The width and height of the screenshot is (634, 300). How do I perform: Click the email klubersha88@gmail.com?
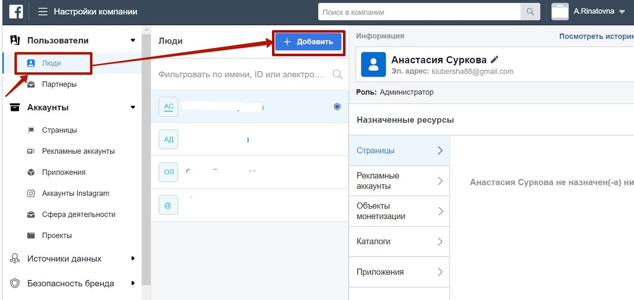tap(472, 71)
